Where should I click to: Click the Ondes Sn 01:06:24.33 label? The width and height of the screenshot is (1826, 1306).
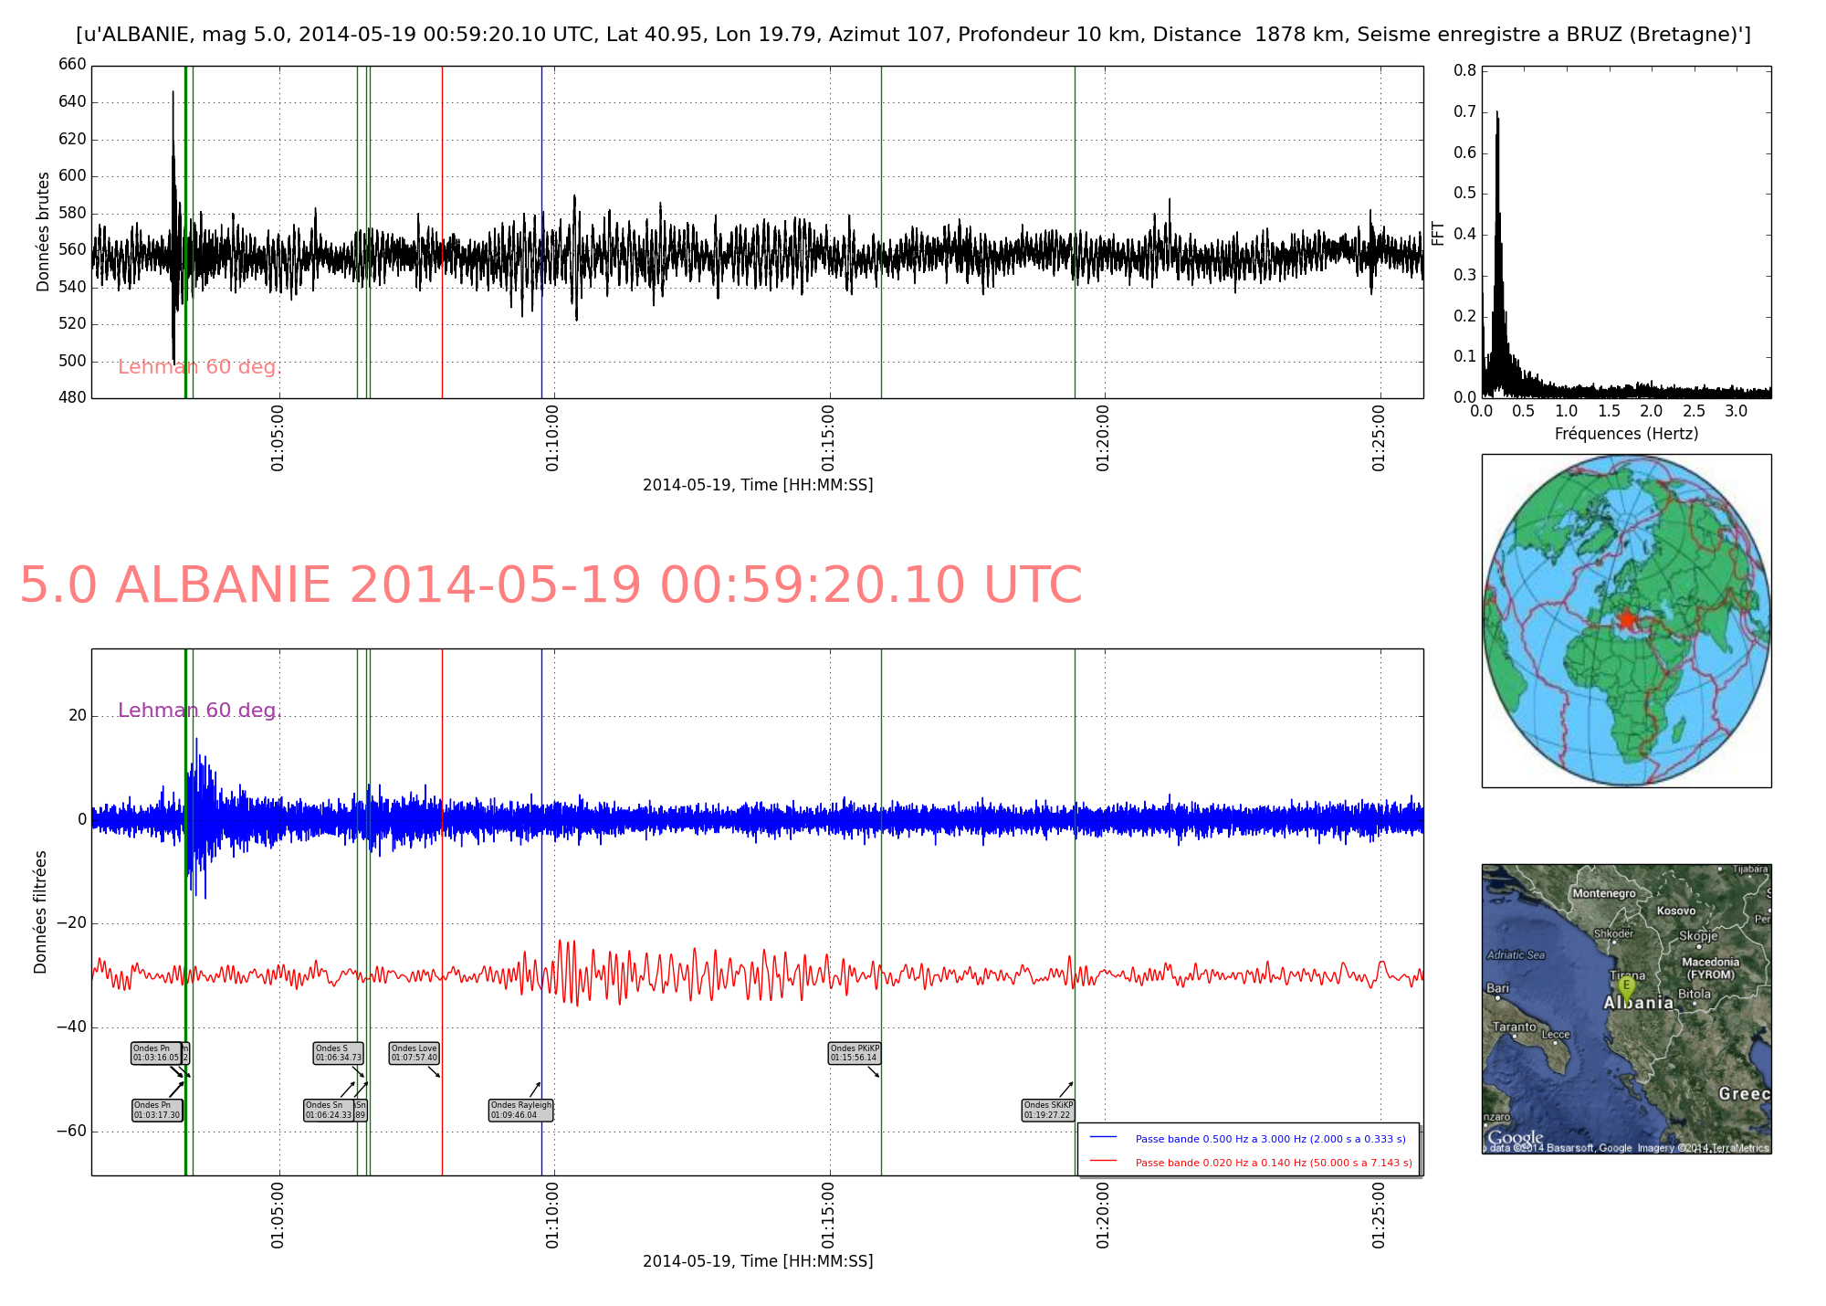329,1110
